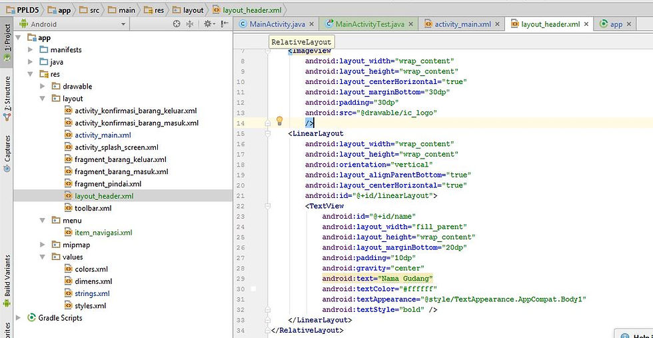Click the java folder icon

click(x=44, y=62)
